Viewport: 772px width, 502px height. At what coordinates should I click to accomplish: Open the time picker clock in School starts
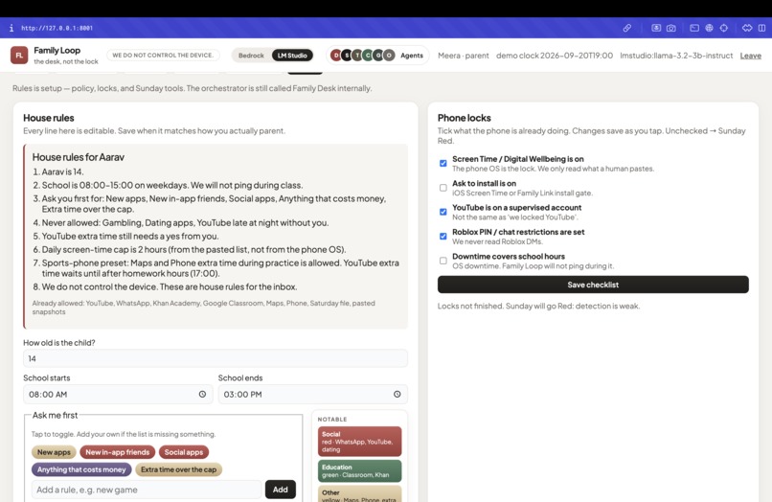click(x=202, y=394)
